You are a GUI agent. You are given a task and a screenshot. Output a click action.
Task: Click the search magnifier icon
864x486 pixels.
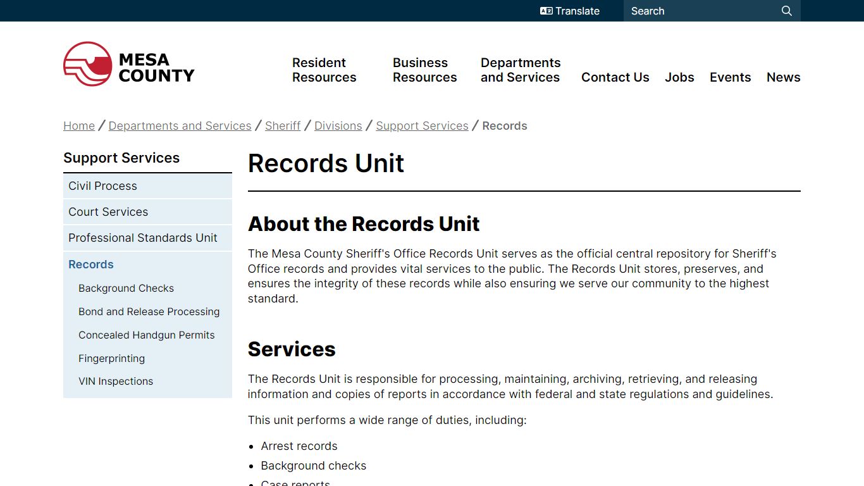787,11
